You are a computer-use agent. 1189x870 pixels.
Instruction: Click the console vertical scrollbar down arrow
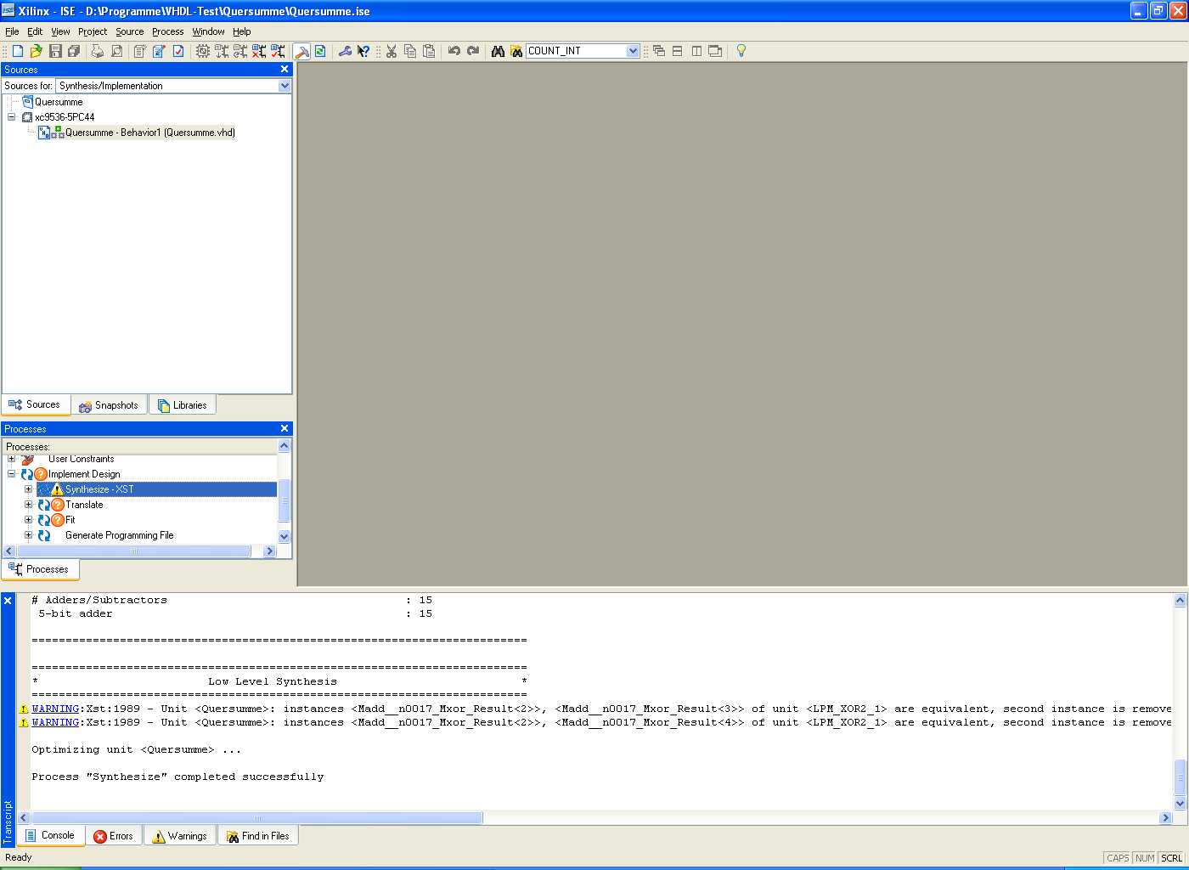tap(1180, 803)
